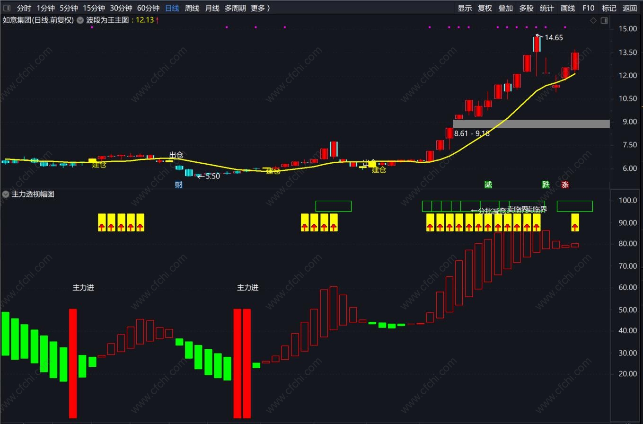
Task: Select the 30分钟 period tab
Action: (121, 8)
